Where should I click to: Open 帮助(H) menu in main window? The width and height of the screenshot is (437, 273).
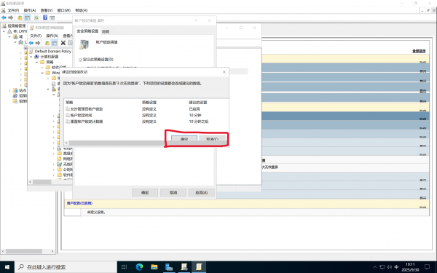pyautogui.click(x=81, y=10)
